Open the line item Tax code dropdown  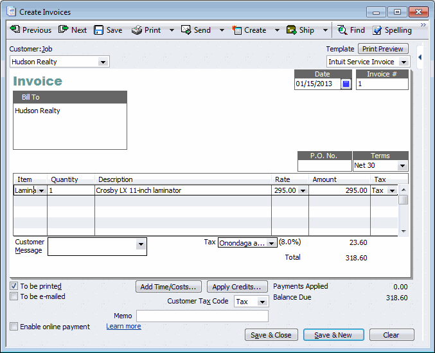(x=392, y=191)
